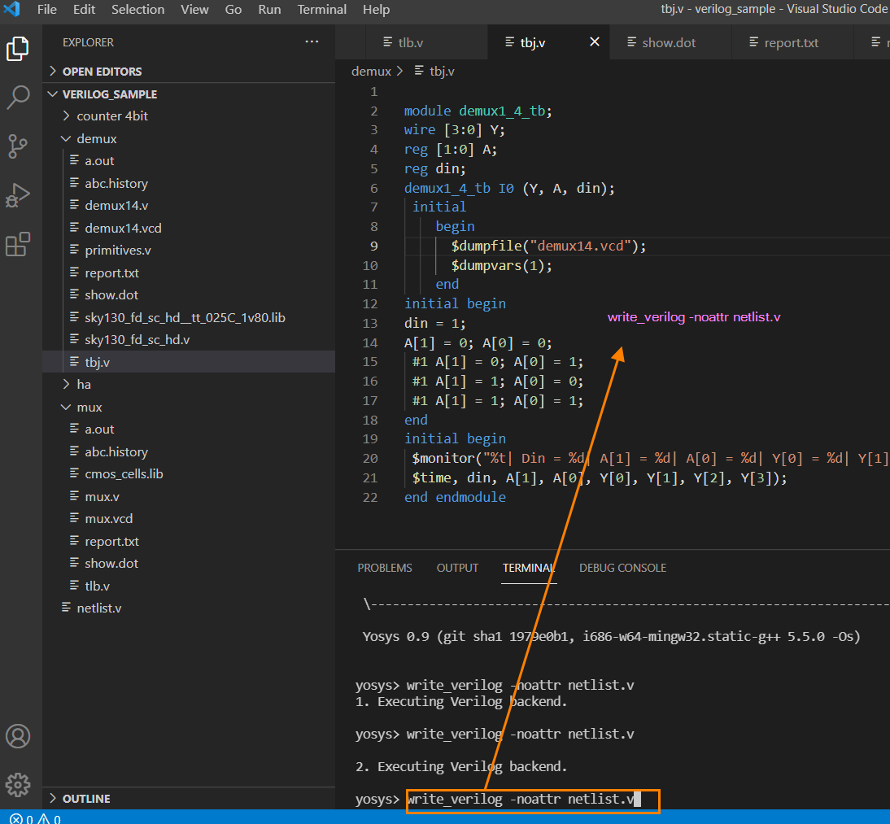Open the Extensions view

point(18,245)
